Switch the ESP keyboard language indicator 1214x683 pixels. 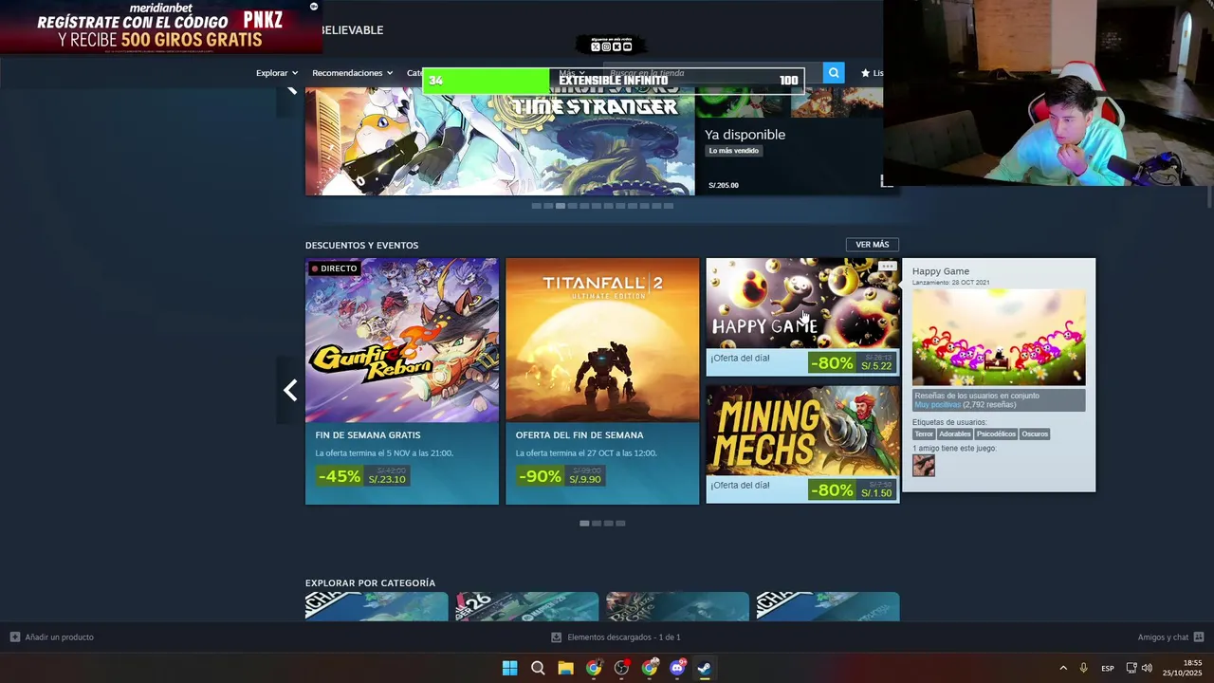[1108, 669]
